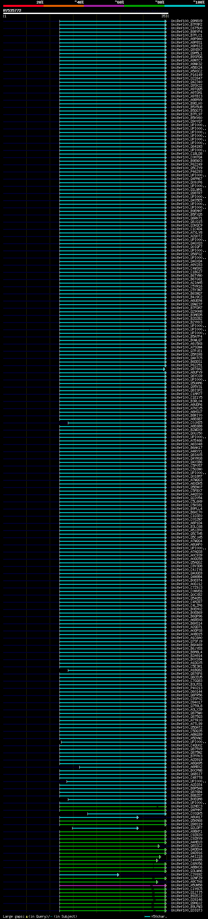The height and width of the screenshot is (919, 208).
Task: Select label UniRef100_Q2HEC3
Action: point(186,806)
